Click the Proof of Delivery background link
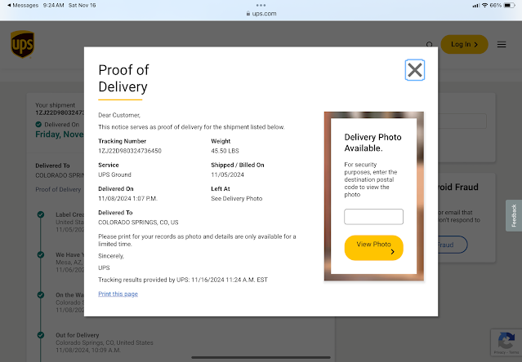The image size is (522, 362). (x=58, y=189)
